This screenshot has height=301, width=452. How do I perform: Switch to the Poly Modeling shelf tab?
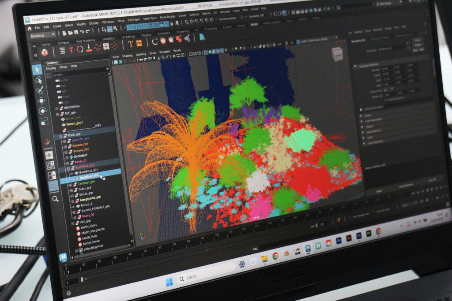tap(86, 41)
